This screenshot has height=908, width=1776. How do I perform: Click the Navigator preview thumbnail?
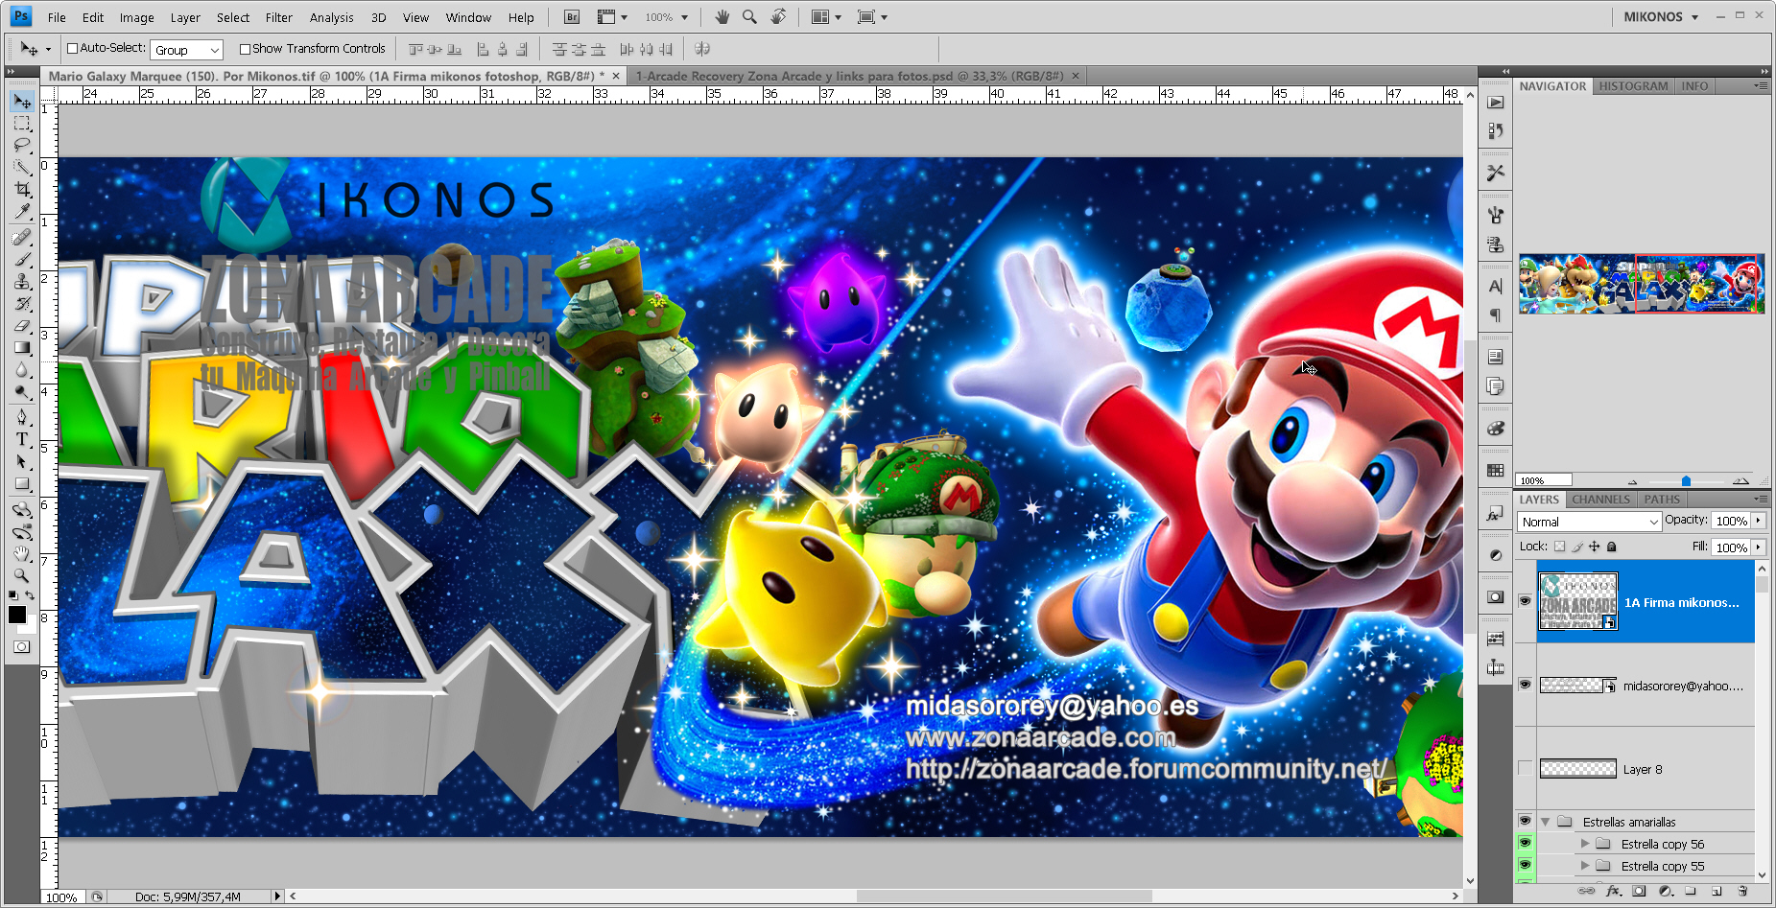(x=1641, y=284)
